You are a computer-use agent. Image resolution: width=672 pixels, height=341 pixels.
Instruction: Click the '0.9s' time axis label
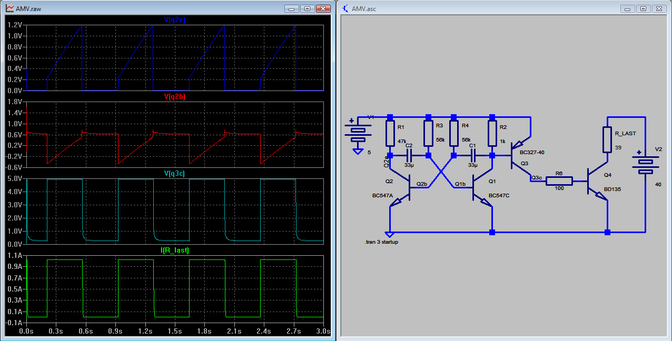coord(115,332)
